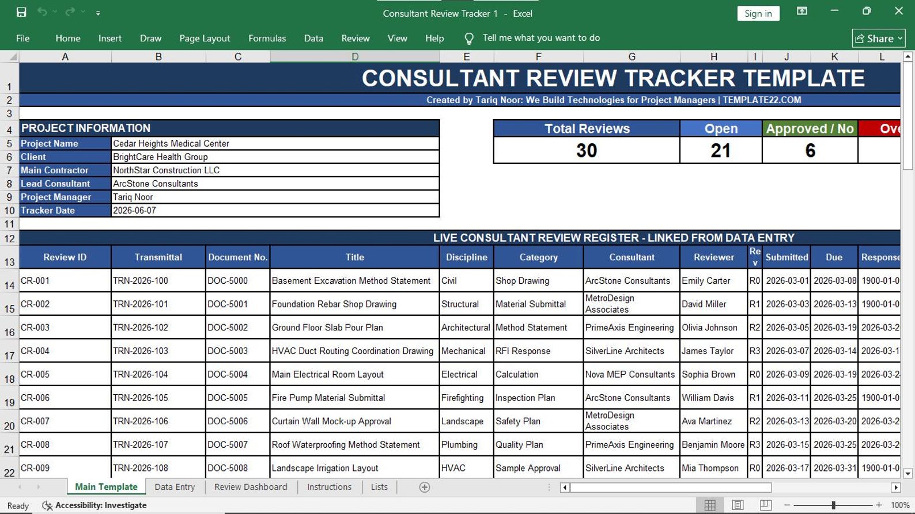Open the Formulas ribbon tab

click(267, 38)
